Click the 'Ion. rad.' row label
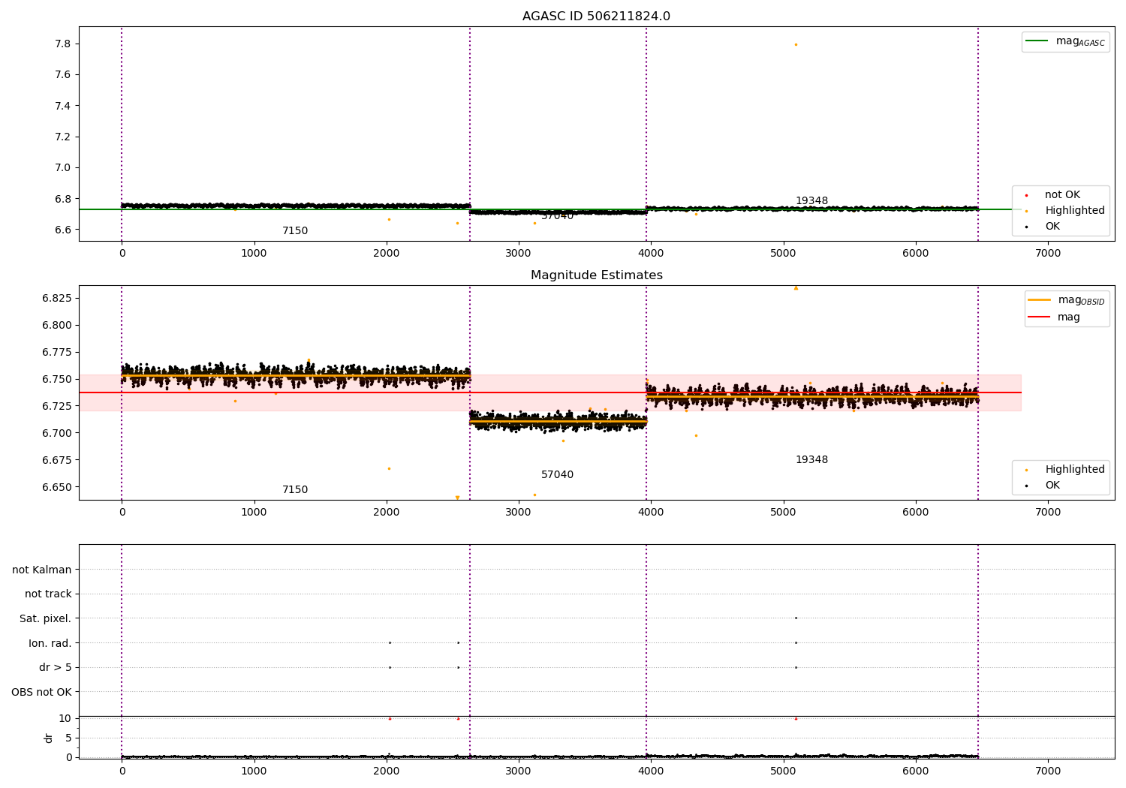This screenshot has height=788, width=1126. (x=50, y=644)
